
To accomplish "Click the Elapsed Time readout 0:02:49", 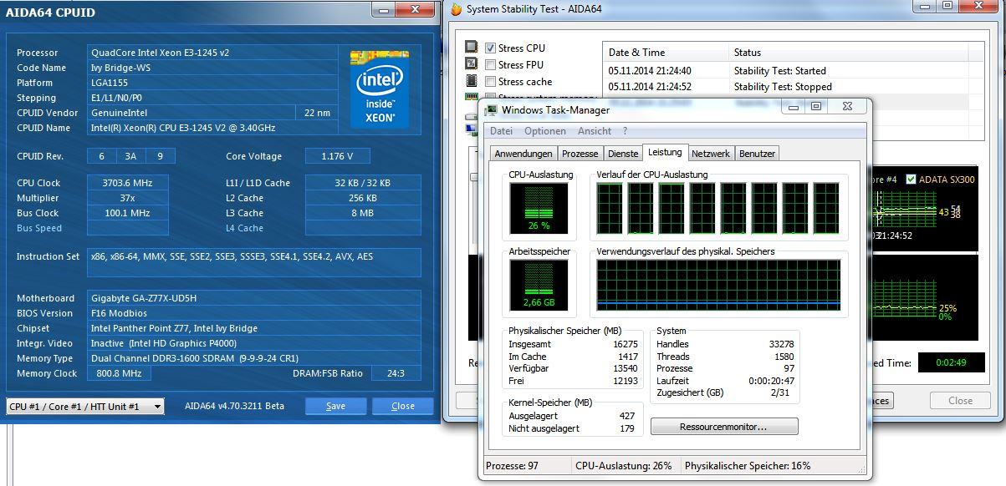I will (951, 362).
